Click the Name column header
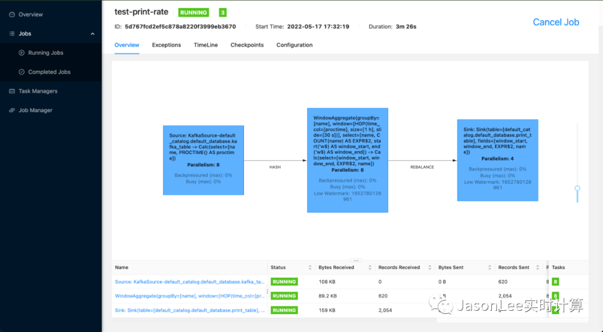 point(122,267)
